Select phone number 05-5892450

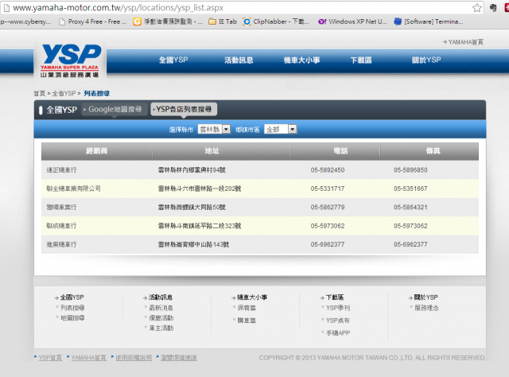pos(328,170)
